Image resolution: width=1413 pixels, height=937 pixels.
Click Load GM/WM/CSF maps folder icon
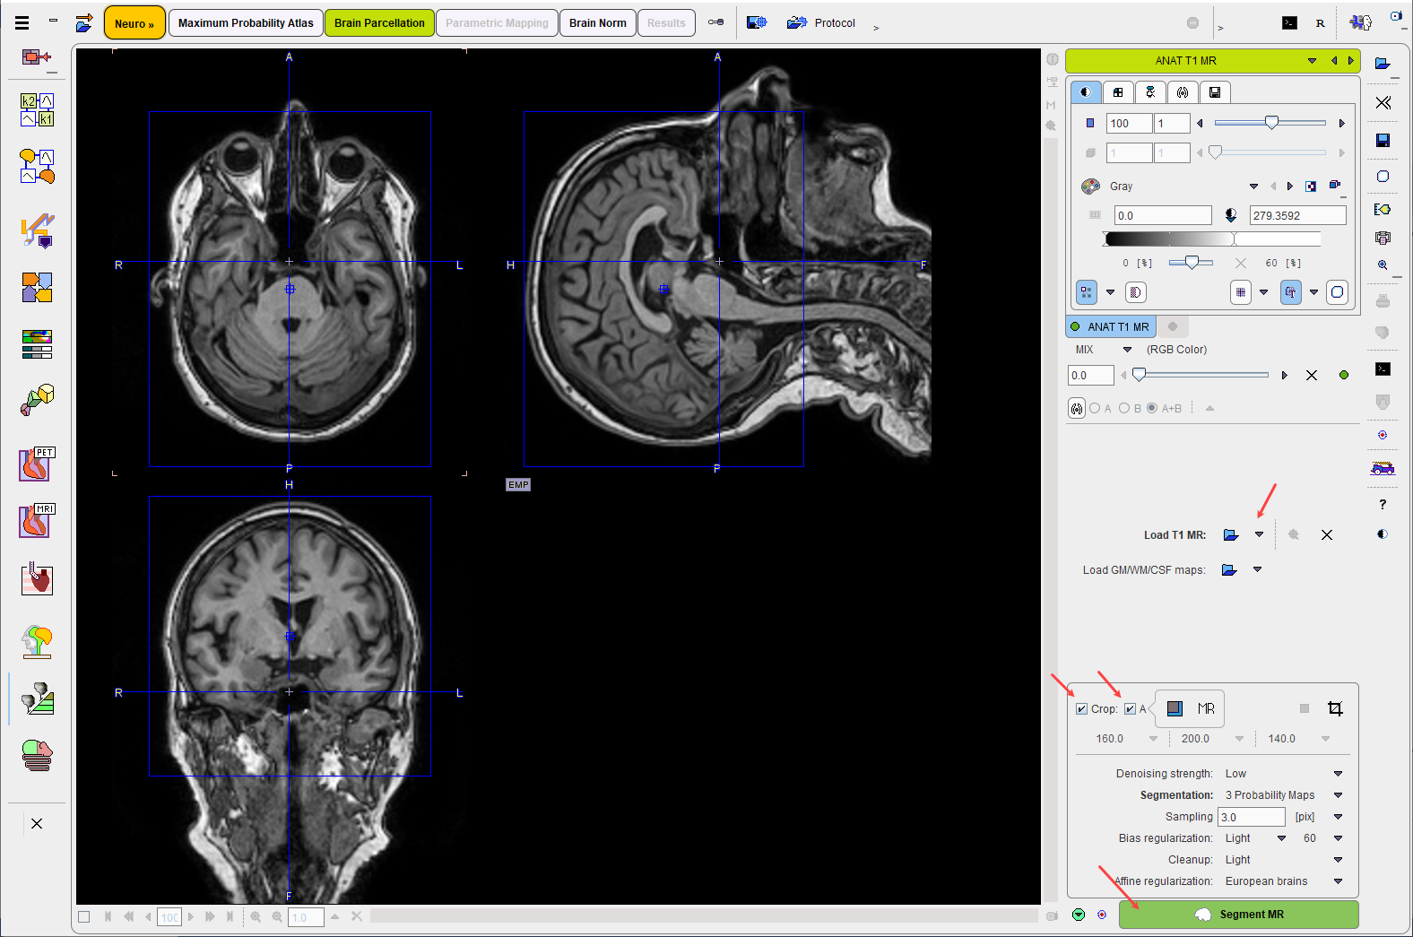(x=1229, y=570)
